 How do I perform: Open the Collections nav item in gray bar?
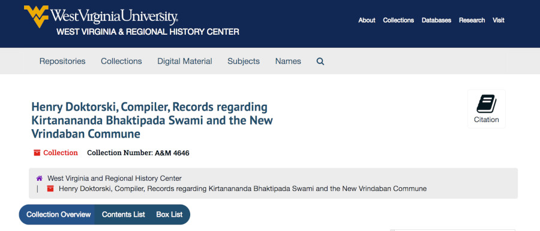[121, 61]
